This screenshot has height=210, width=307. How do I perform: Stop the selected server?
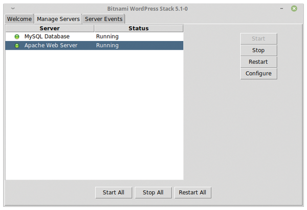[x=258, y=50]
